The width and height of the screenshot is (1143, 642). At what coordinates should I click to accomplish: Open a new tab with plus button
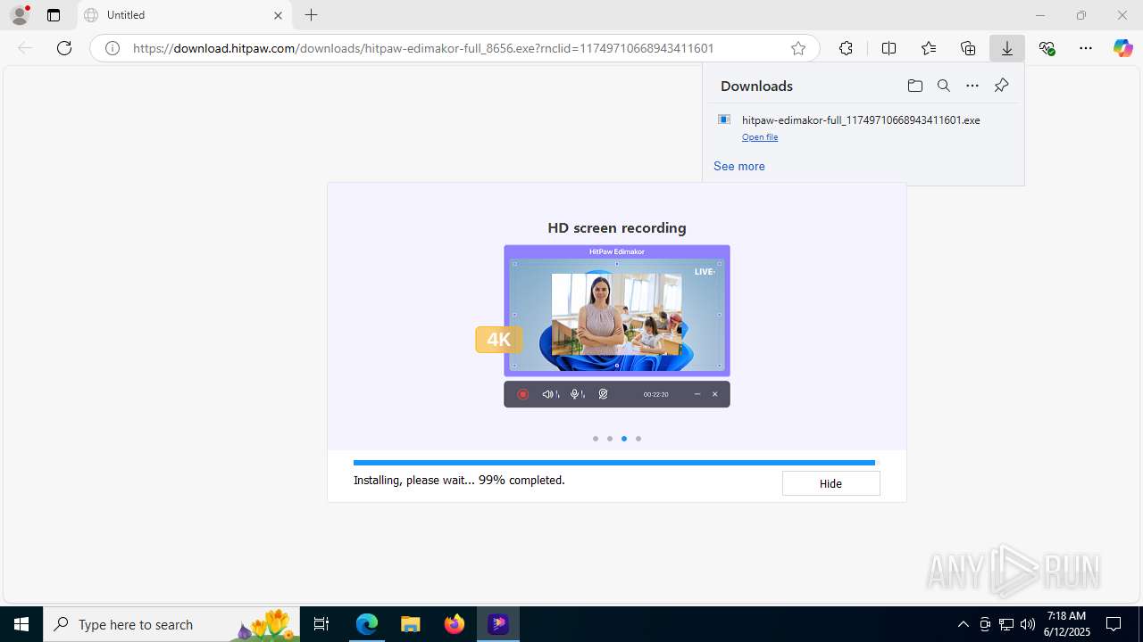tap(311, 15)
